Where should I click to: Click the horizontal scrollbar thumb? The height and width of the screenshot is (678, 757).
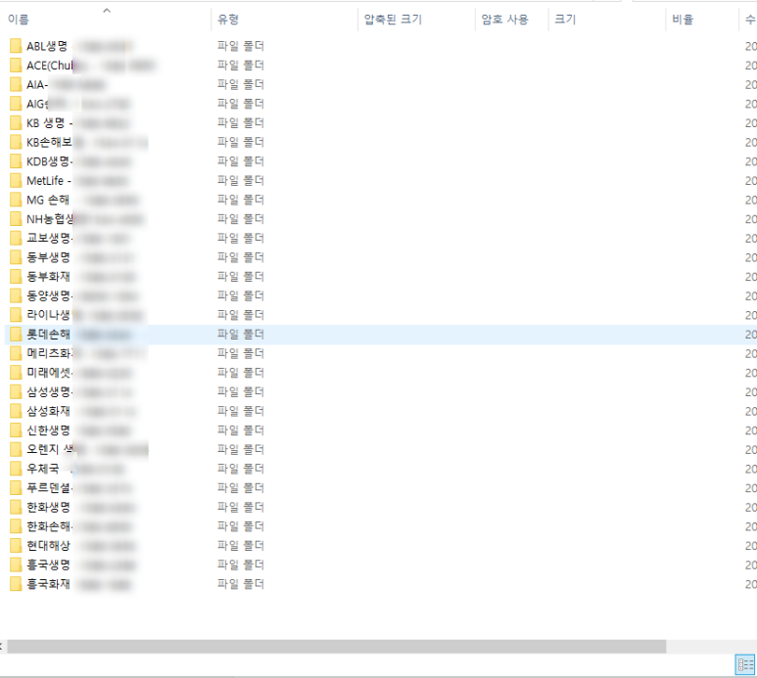[337, 647]
